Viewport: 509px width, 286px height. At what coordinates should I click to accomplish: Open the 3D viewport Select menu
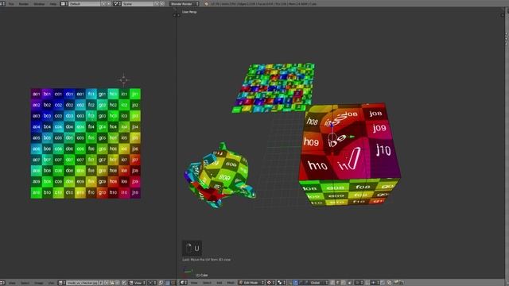tap(207, 283)
